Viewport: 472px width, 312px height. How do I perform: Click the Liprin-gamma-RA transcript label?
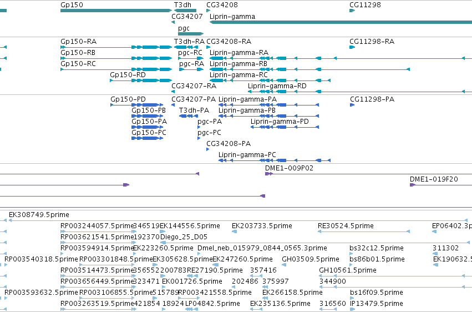(x=239, y=53)
